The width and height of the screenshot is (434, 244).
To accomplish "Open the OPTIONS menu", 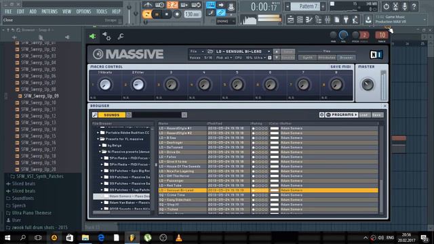I will [x=83, y=12].
